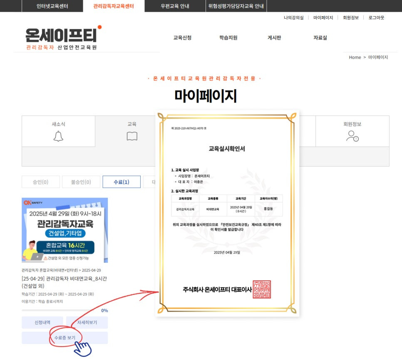The width and height of the screenshot is (402, 359).
Task: Click 이용기간 : 학습 종료시까지 text
Action: [42, 301]
